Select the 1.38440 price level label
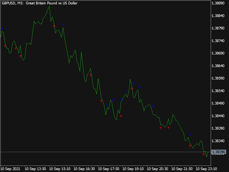The width and height of the screenshot is (229, 172). [218, 116]
